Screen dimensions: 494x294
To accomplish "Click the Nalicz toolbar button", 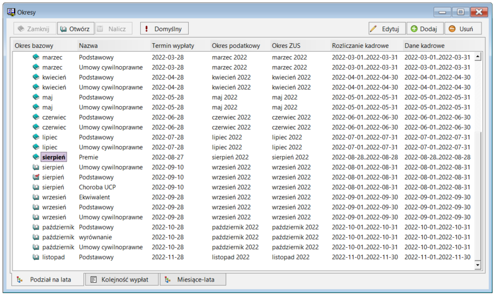I will coord(114,29).
